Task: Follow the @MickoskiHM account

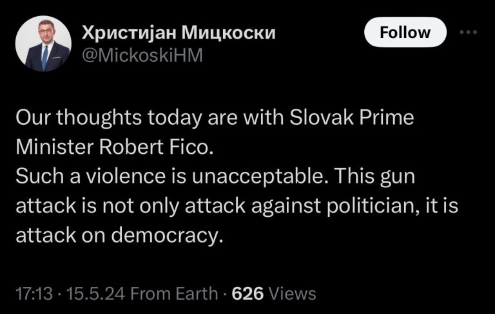Action: pyautogui.click(x=405, y=32)
